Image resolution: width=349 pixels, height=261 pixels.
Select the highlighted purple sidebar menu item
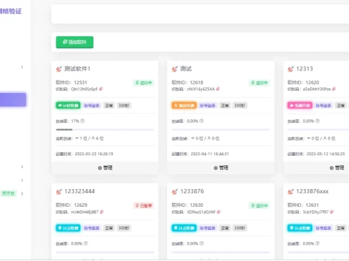click(x=13, y=99)
